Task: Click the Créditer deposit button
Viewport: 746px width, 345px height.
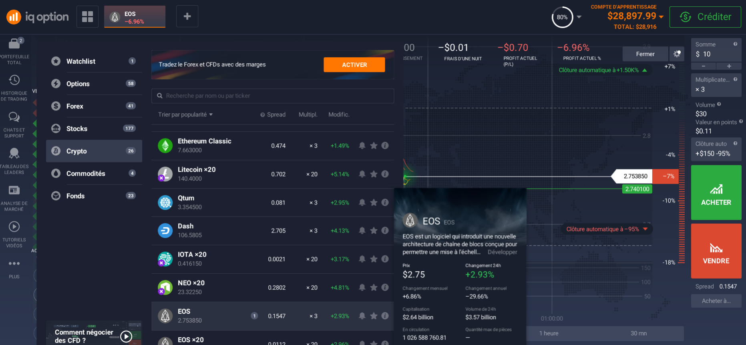Action: 705,17
